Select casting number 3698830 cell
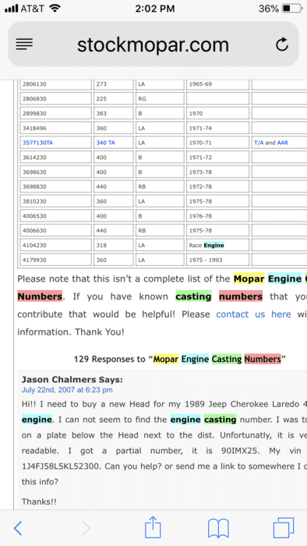The image size is (307, 546). pyautogui.click(x=55, y=186)
